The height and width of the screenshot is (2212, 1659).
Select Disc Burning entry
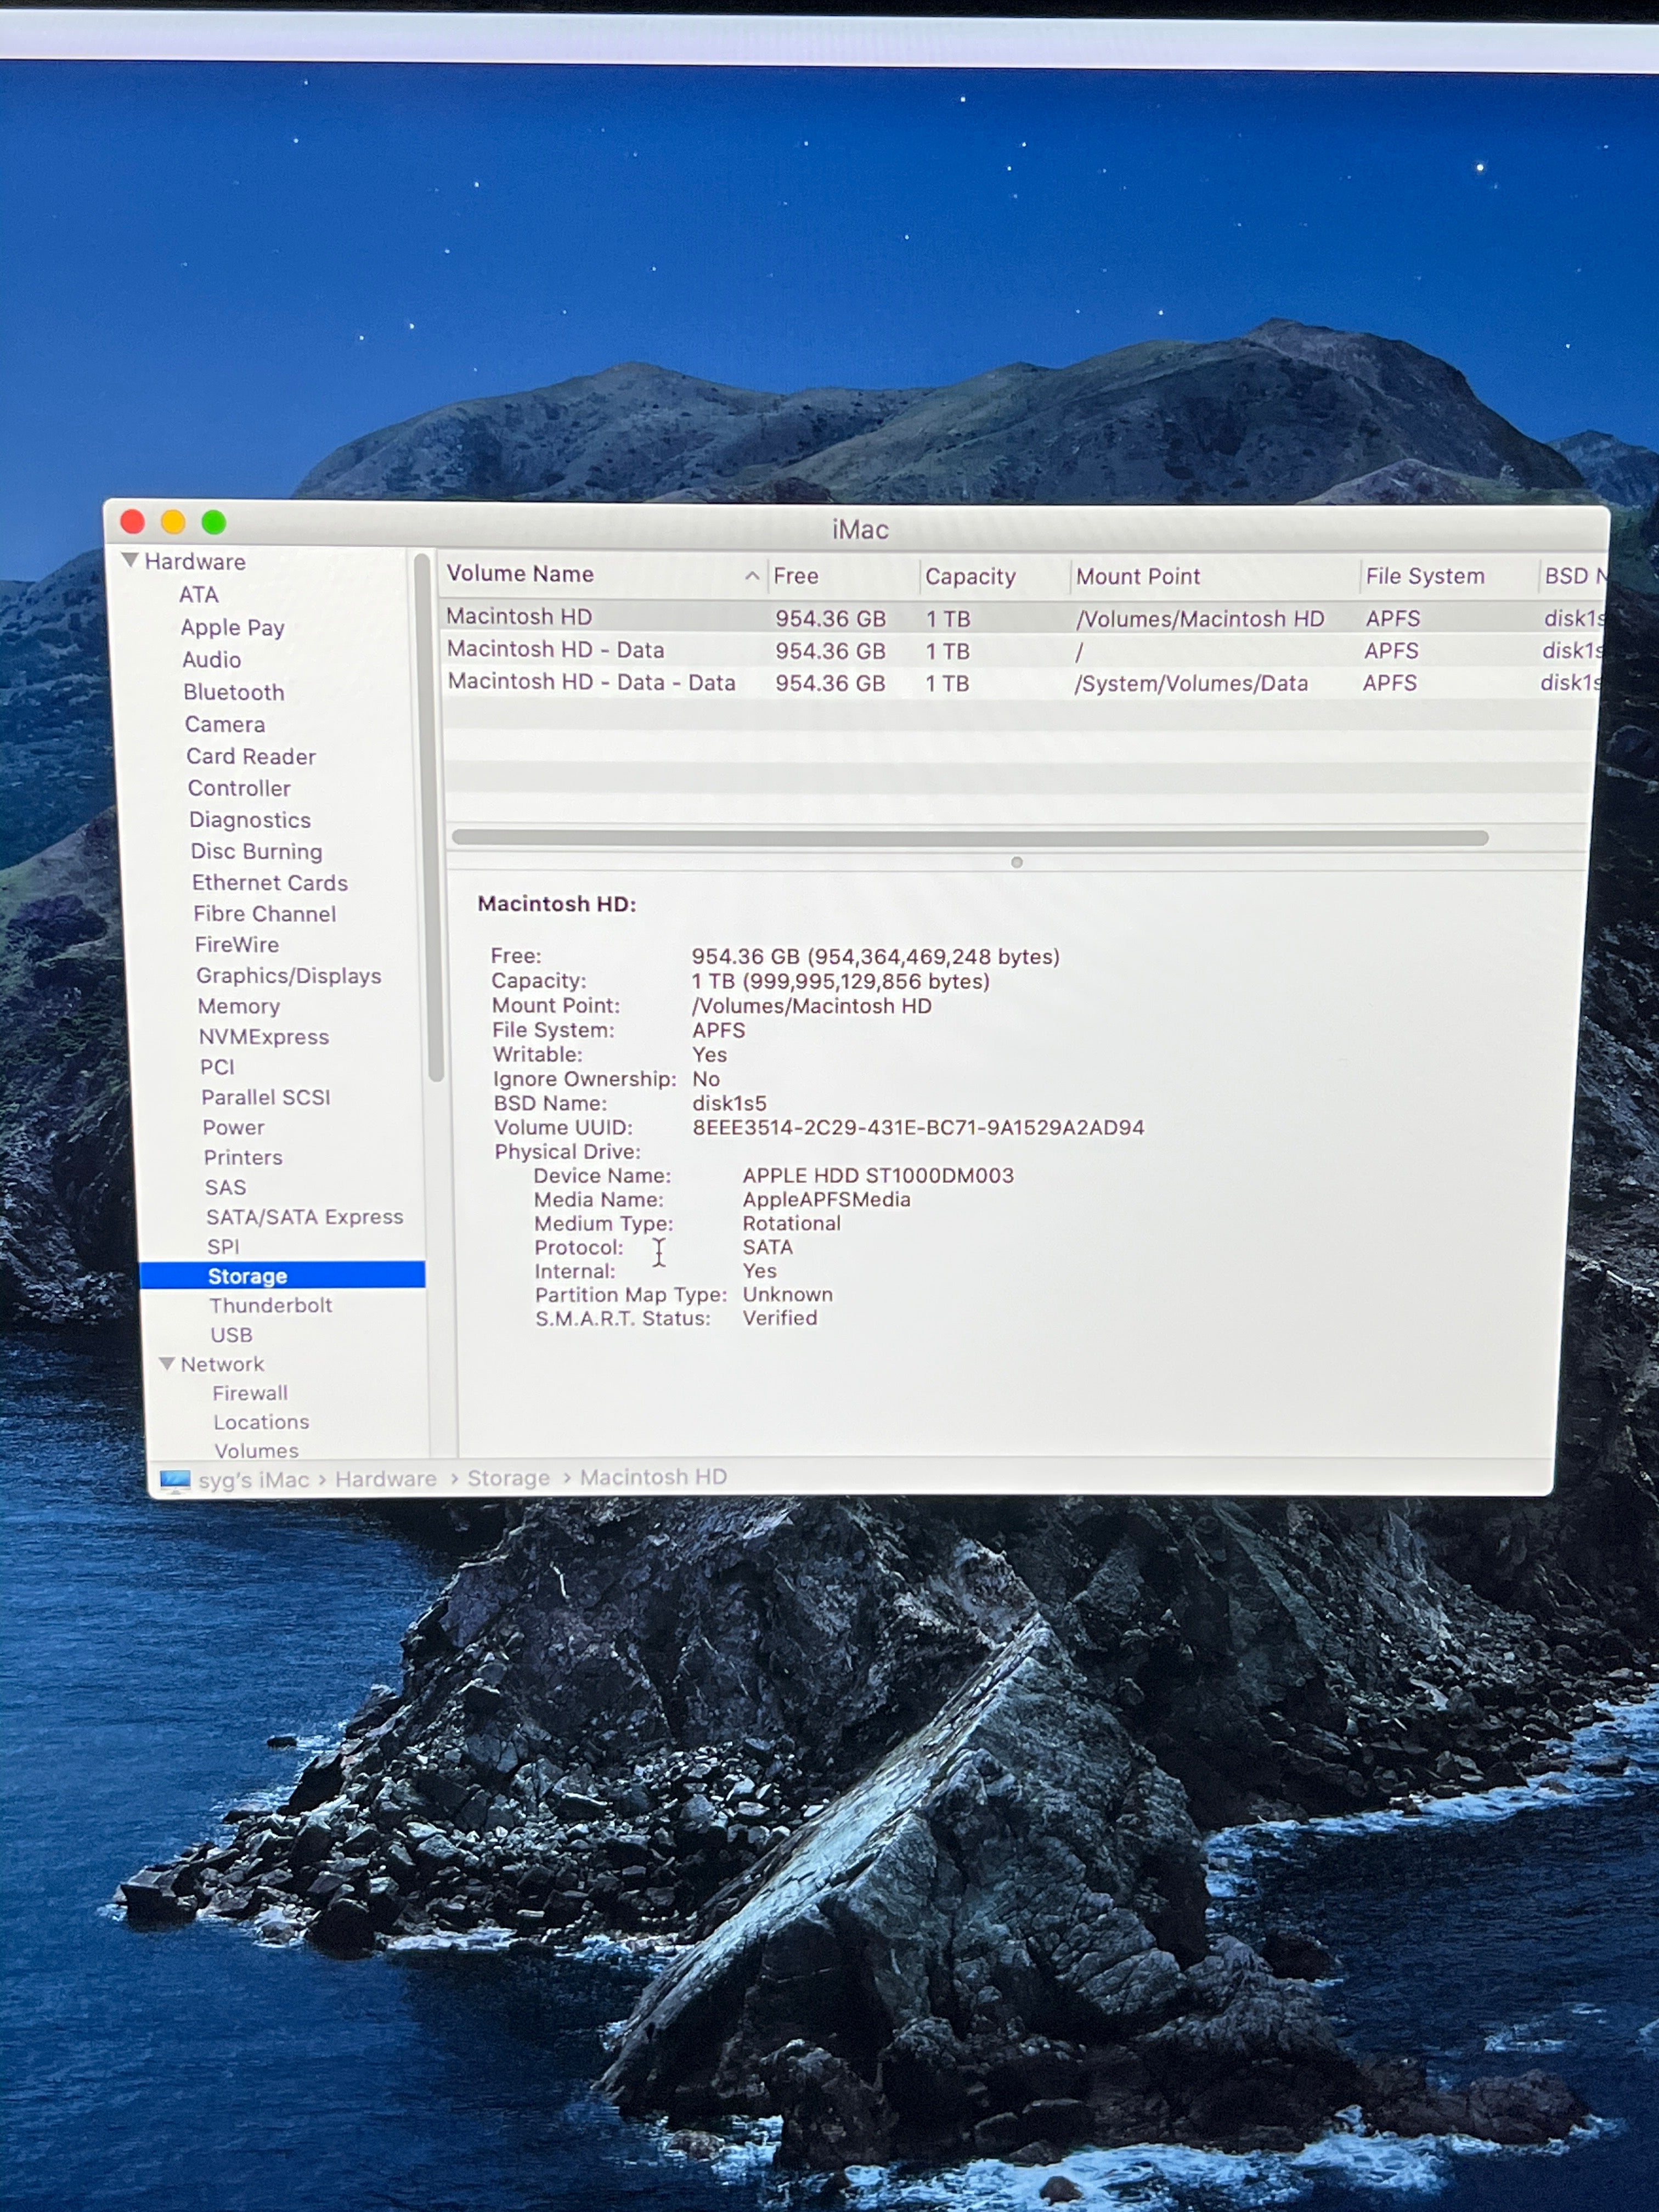coord(257,851)
